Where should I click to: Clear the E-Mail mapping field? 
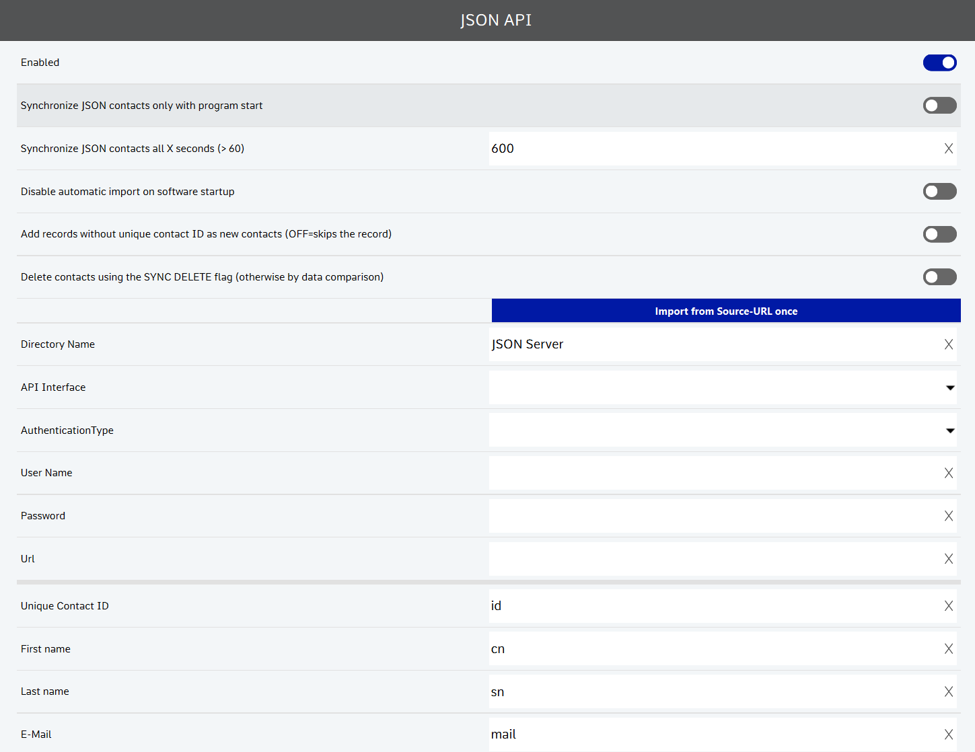pyautogui.click(x=948, y=735)
